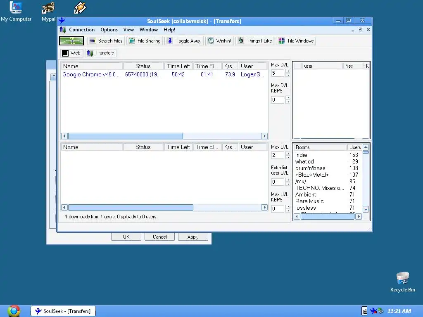Open the Options menu

point(109,30)
